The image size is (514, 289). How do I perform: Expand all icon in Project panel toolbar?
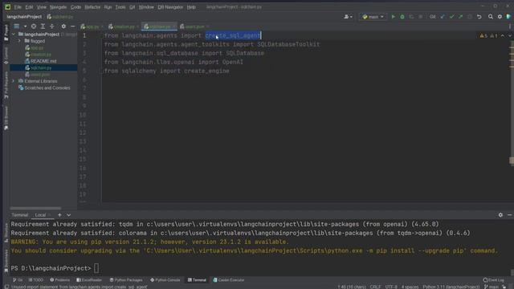coord(43,26)
